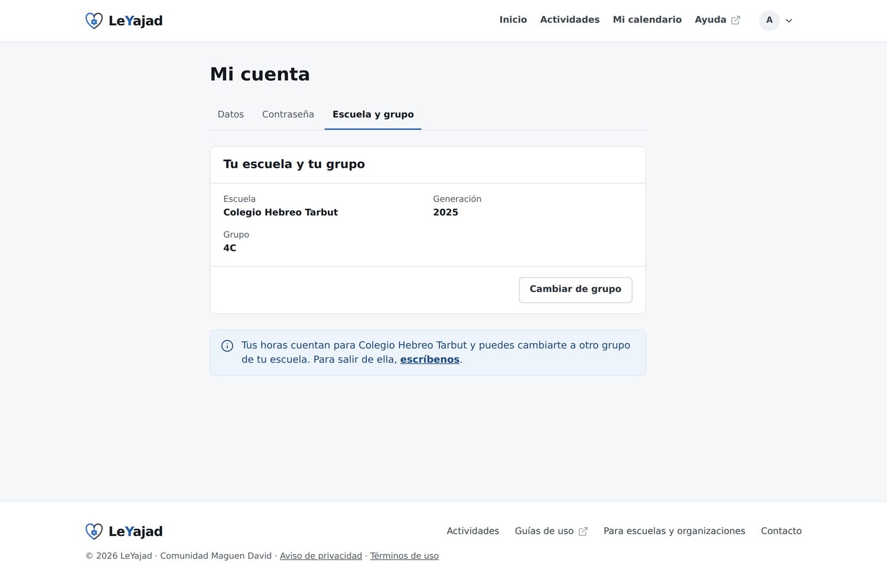
Task: Click the Escuela field label
Action: click(239, 199)
